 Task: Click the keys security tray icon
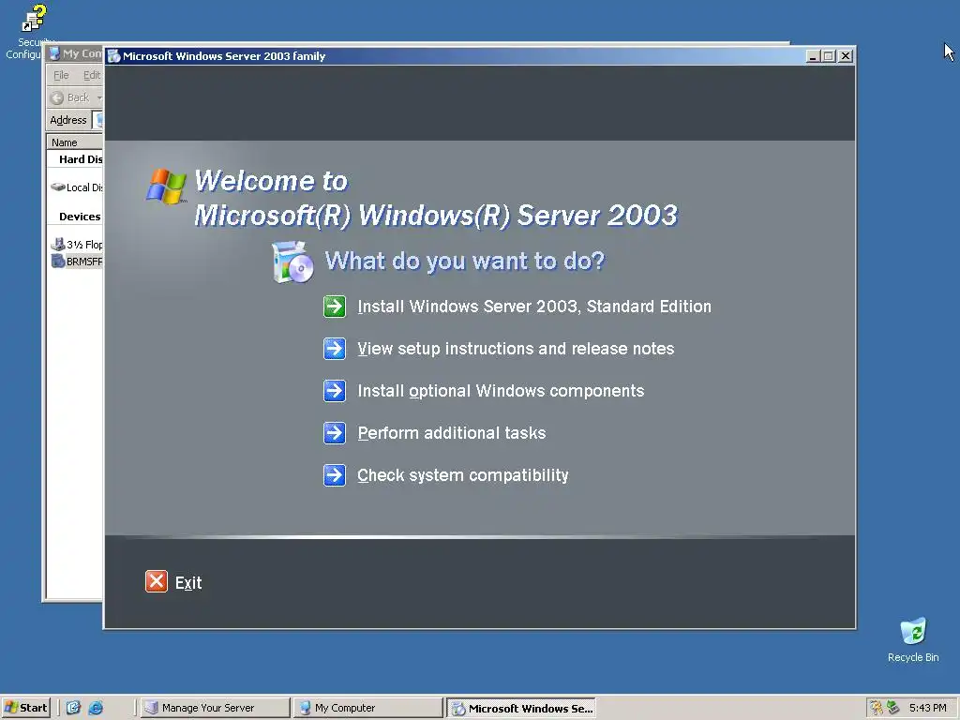coord(877,708)
